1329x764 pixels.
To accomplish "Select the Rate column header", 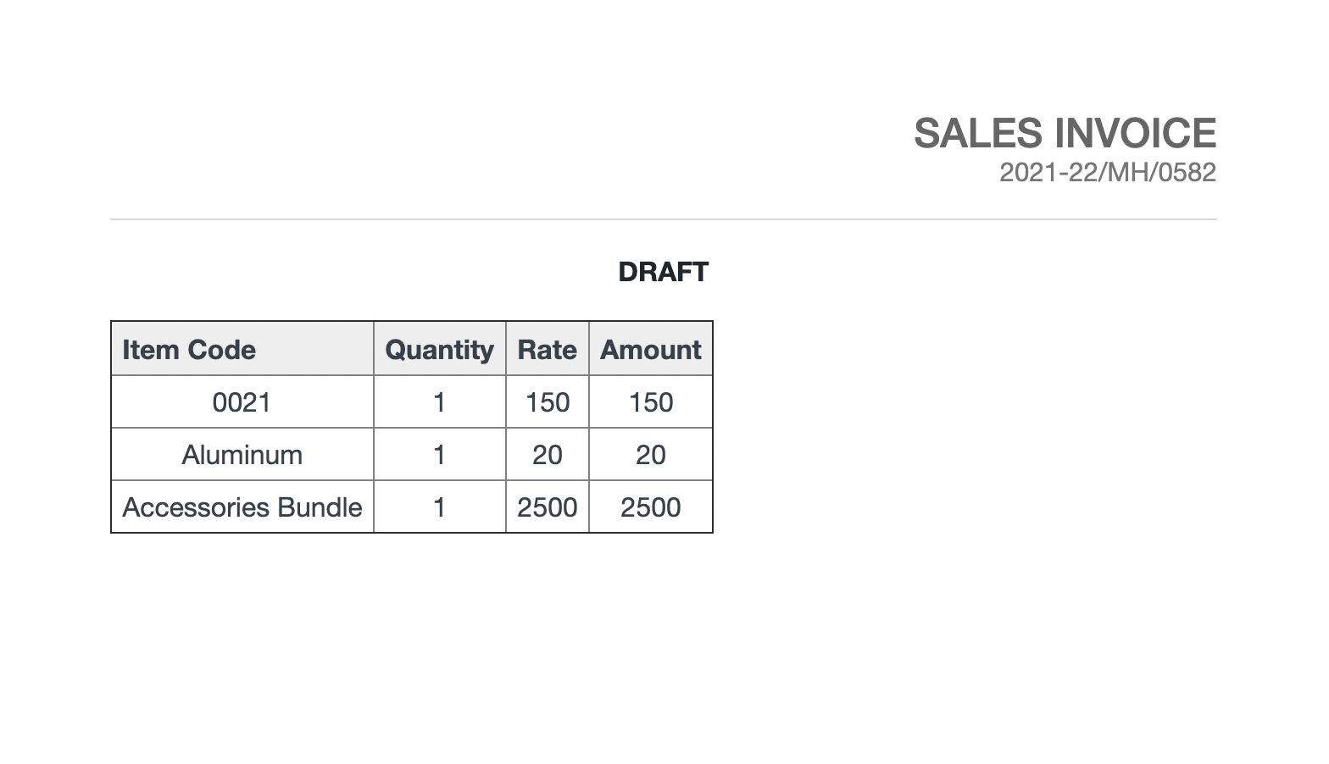I will (x=547, y=350).
